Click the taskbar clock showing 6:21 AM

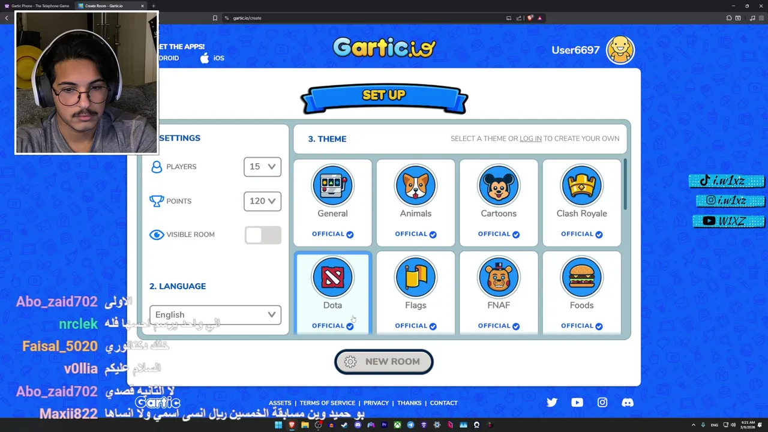point(748,425)
